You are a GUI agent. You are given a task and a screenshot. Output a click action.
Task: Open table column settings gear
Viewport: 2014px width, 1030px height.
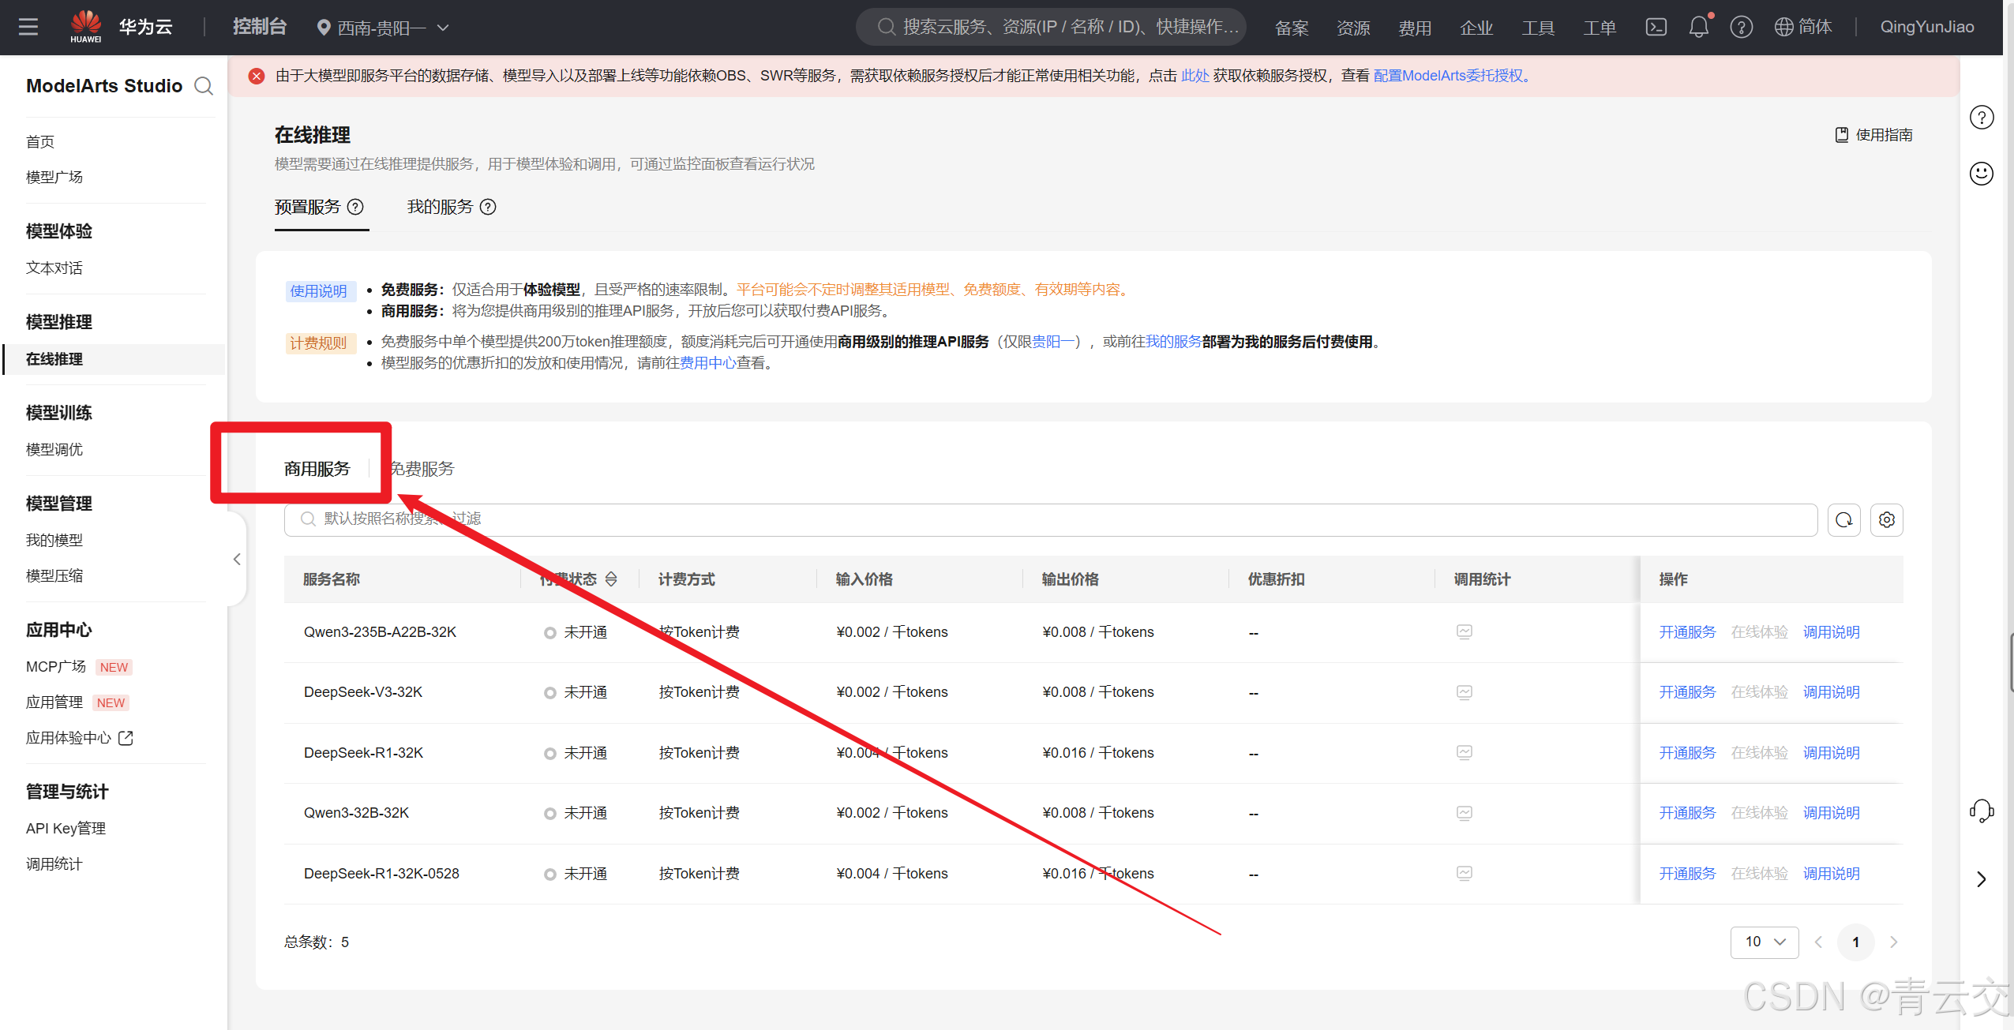[1887, 519]
